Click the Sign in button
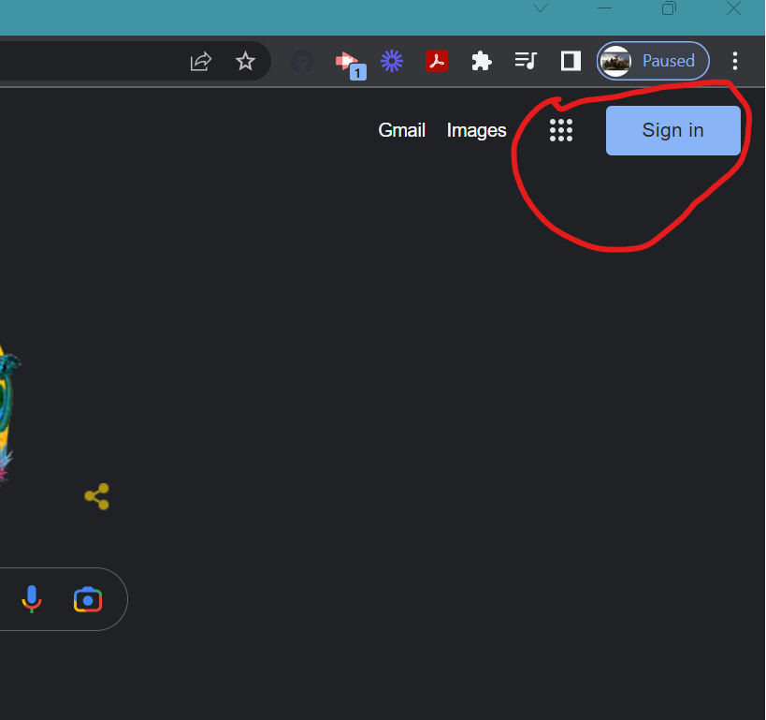This screenshot has height=720, width=766. [x=672, y=130]
